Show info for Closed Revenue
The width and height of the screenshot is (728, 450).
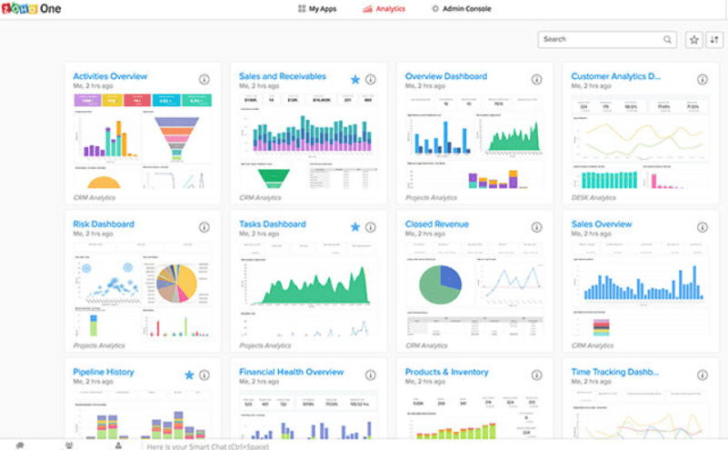(x=537, y=227)
